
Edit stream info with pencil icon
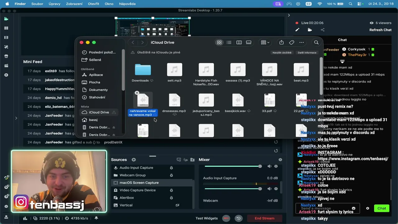tap(297, 30)
